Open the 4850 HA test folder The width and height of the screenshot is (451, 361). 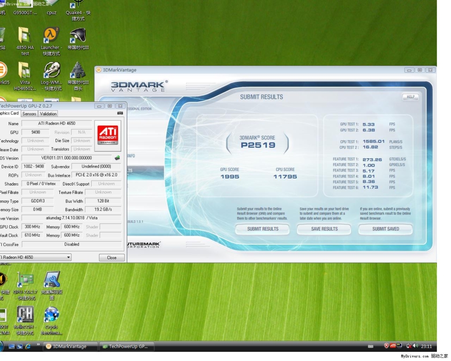point(25,41)
